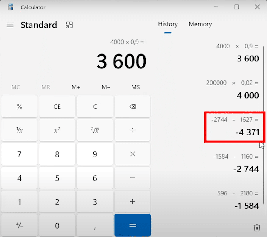Recall history entry -2744 - 1627
267x237 pixels.
coord(235,127)
